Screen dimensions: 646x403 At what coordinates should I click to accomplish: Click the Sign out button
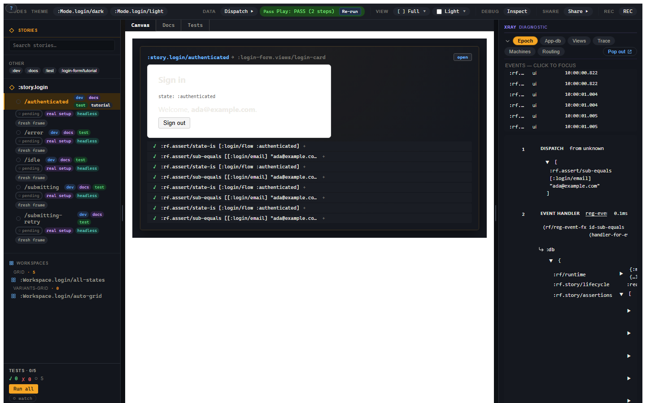174,123
